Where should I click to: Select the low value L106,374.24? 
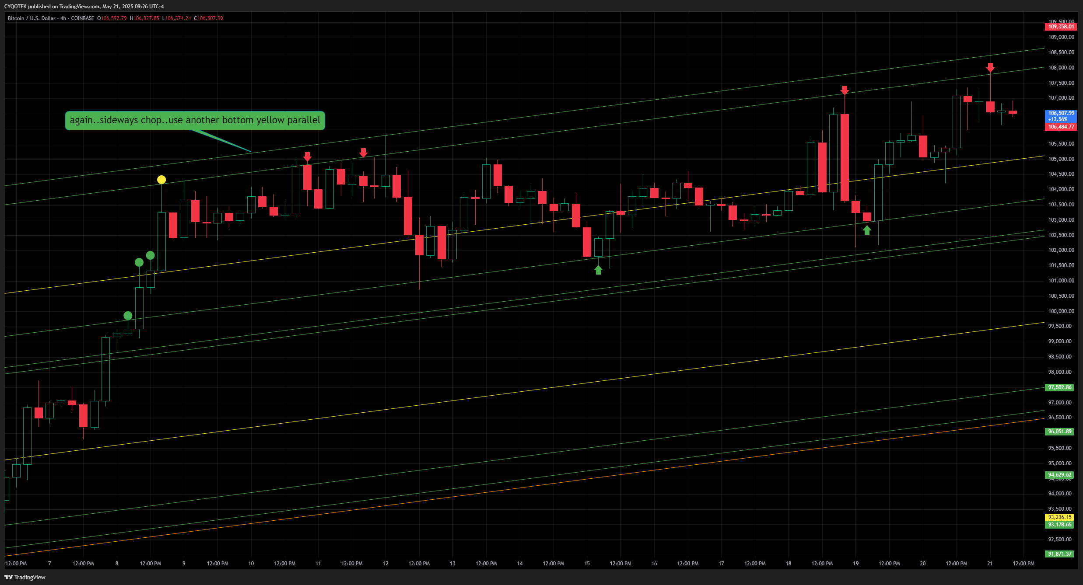click(176, 18)
